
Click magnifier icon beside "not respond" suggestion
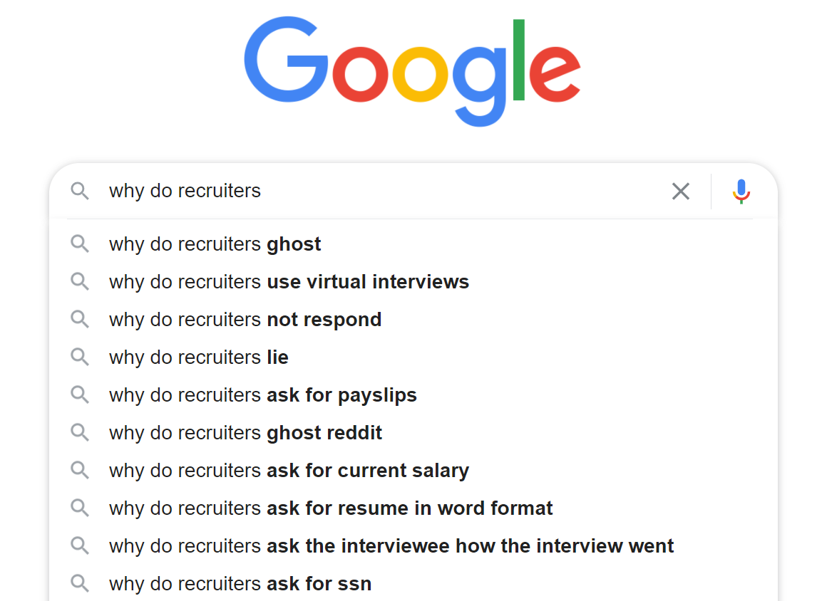tap(80, 320)
